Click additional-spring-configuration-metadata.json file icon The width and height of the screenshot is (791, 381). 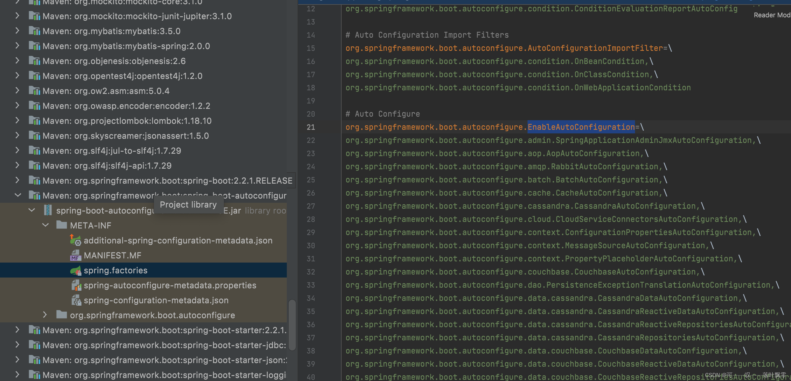tap(75, 240)
